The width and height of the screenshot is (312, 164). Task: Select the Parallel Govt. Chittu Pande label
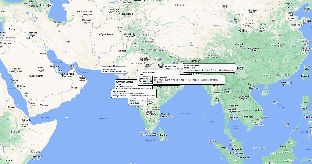point(173,67)
